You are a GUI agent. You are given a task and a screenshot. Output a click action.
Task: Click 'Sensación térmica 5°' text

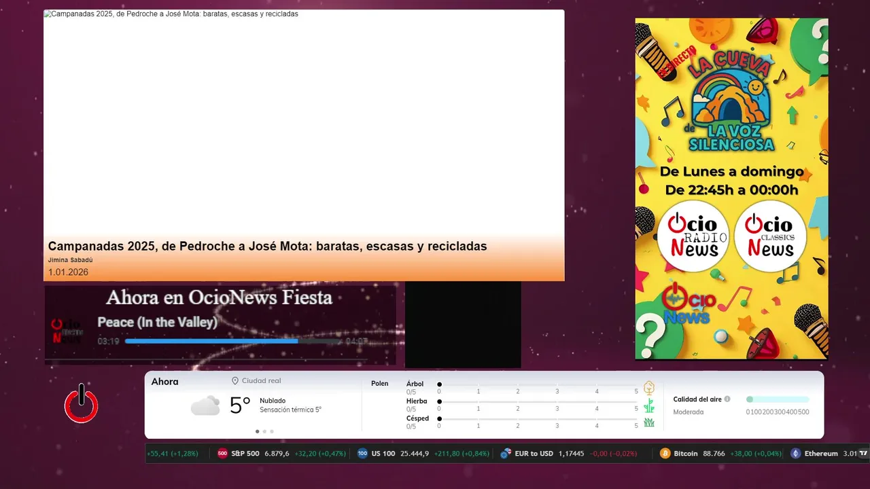coord(290,410)
